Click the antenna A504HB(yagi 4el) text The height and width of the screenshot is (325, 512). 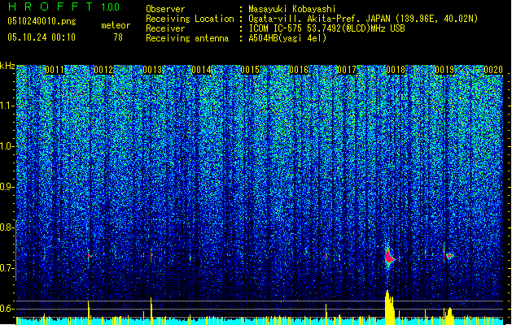[287, 38]
